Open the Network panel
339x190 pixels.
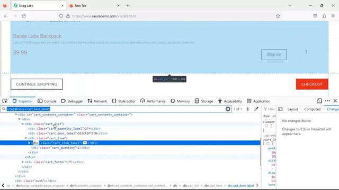click(97, 101)
